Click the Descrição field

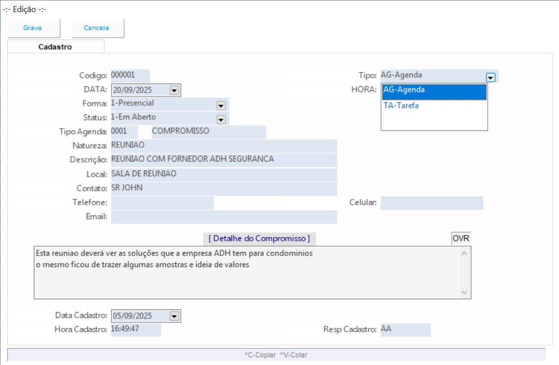pos(224,160)
